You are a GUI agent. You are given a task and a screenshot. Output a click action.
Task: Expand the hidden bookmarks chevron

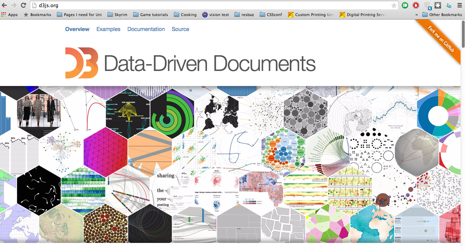click(x=416, y=15)
